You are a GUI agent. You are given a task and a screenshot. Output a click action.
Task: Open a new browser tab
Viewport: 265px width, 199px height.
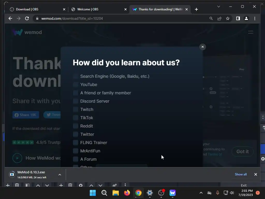click(x=196, y=10)
